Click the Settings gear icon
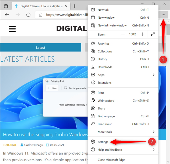 (x=93, y=142)
